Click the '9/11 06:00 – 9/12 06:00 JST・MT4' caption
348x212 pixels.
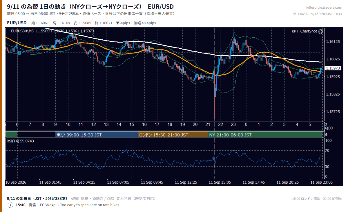pyautogui.click(x=318, y=14)
